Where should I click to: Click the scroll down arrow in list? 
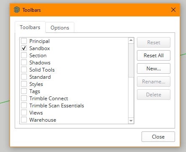coord(131,121)
